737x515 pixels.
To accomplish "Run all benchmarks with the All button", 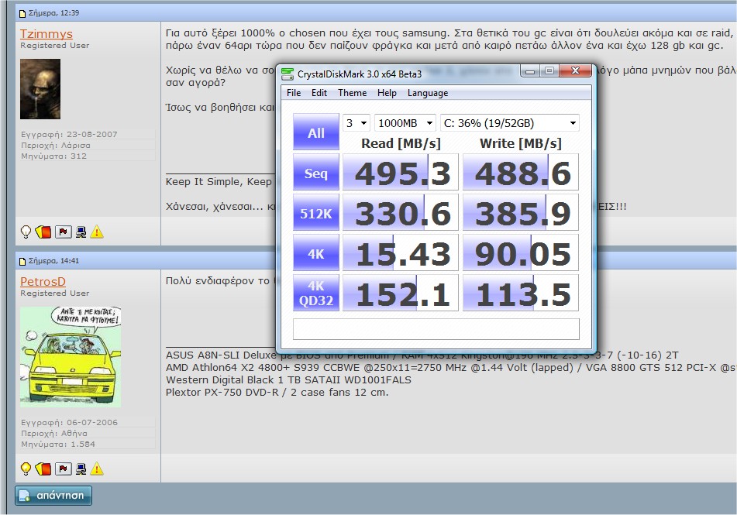I will click(x=316, y=132).
